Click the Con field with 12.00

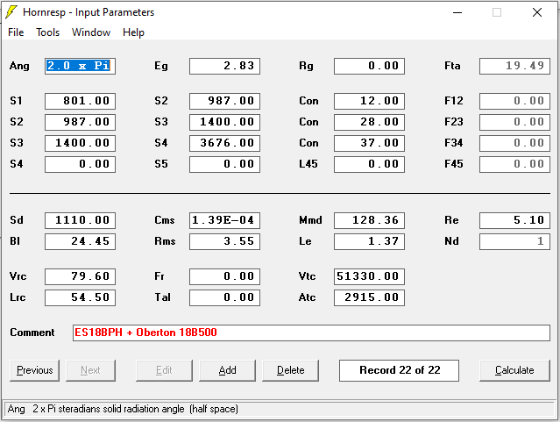click(369, 101)
